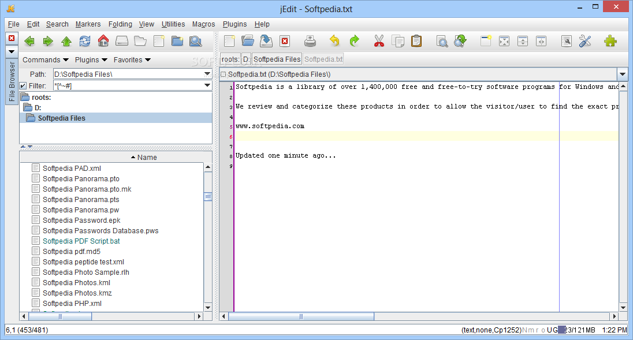Screen dimensions: 633x340
Task: Open the Search menu
Action: [x=57, y=24]
